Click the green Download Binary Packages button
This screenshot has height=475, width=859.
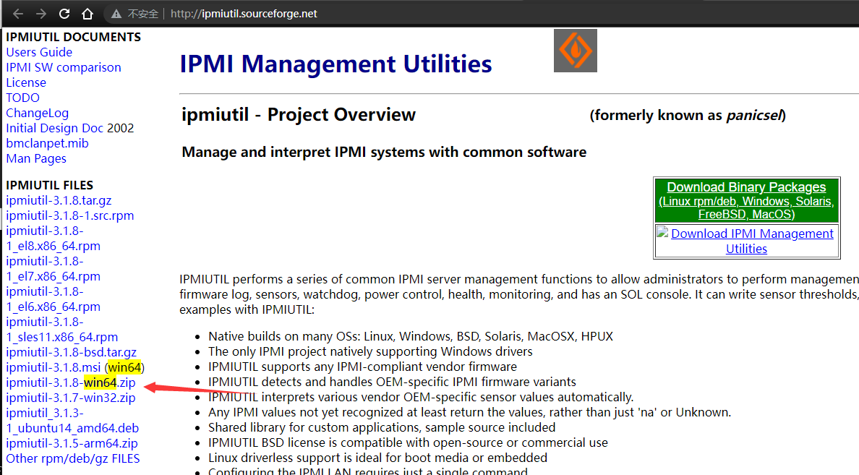click(746, 200)
